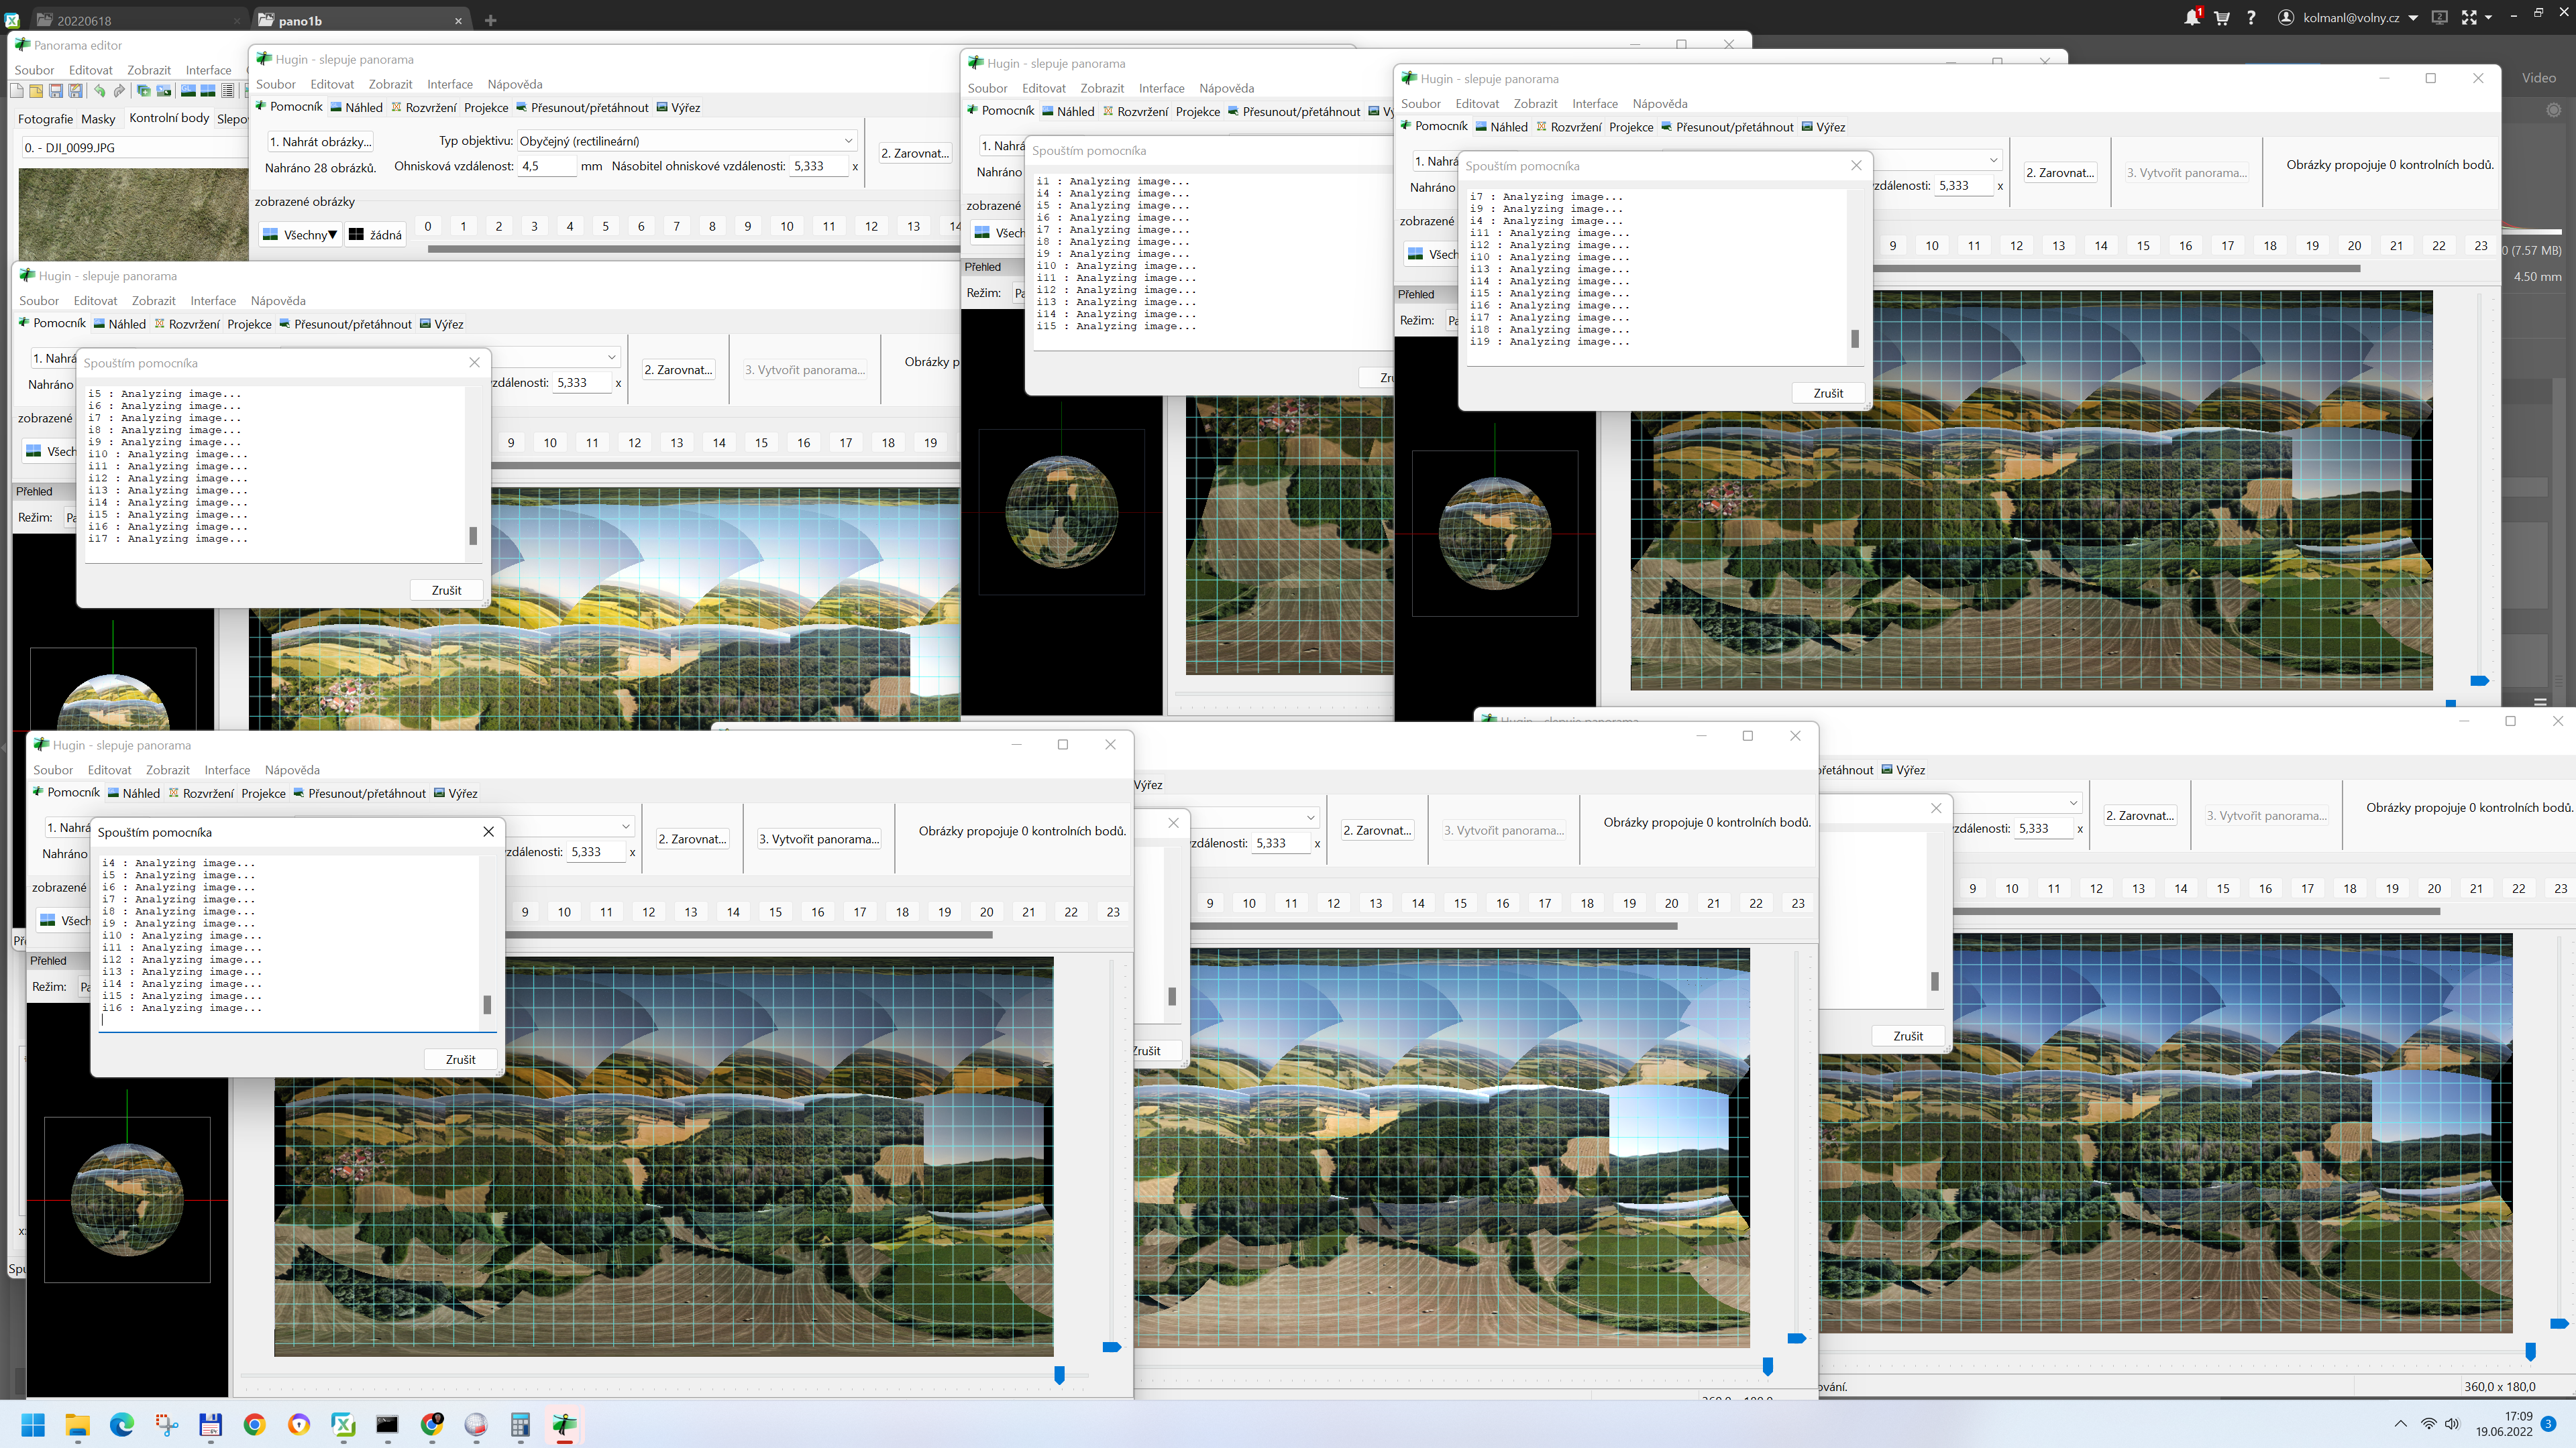Switch to the Fotografie tab
The width and height of the screenshot is (2576, 1448).
click(45, 119)
